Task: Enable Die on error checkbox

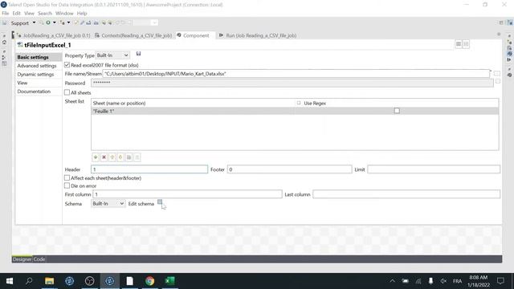Action: (x=67, y=185)
